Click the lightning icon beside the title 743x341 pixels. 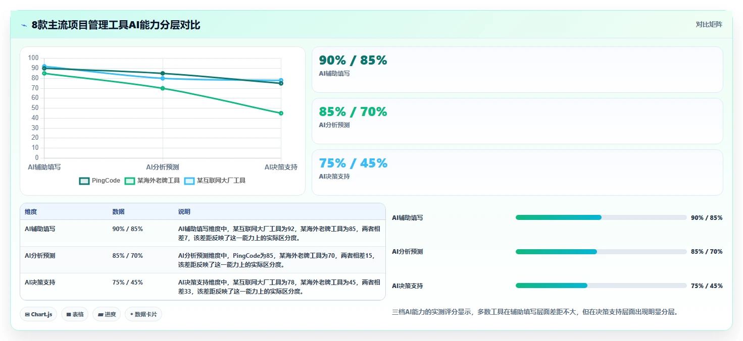24,25
